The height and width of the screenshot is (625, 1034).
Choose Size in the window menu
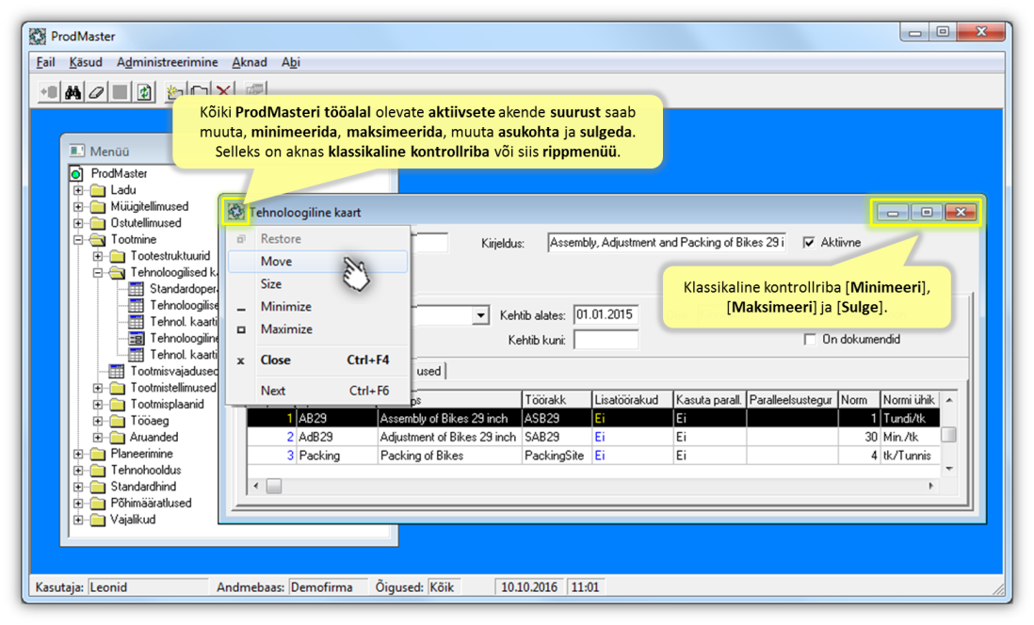pyautogui.click(x=318, y=284)
